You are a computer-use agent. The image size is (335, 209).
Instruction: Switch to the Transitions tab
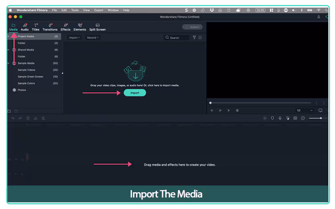(50, 27)
